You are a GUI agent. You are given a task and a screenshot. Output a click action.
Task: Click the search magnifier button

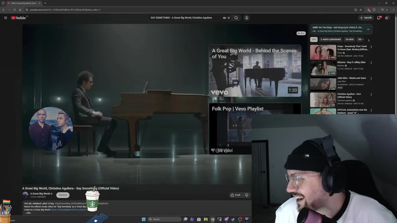pos(236,18)
